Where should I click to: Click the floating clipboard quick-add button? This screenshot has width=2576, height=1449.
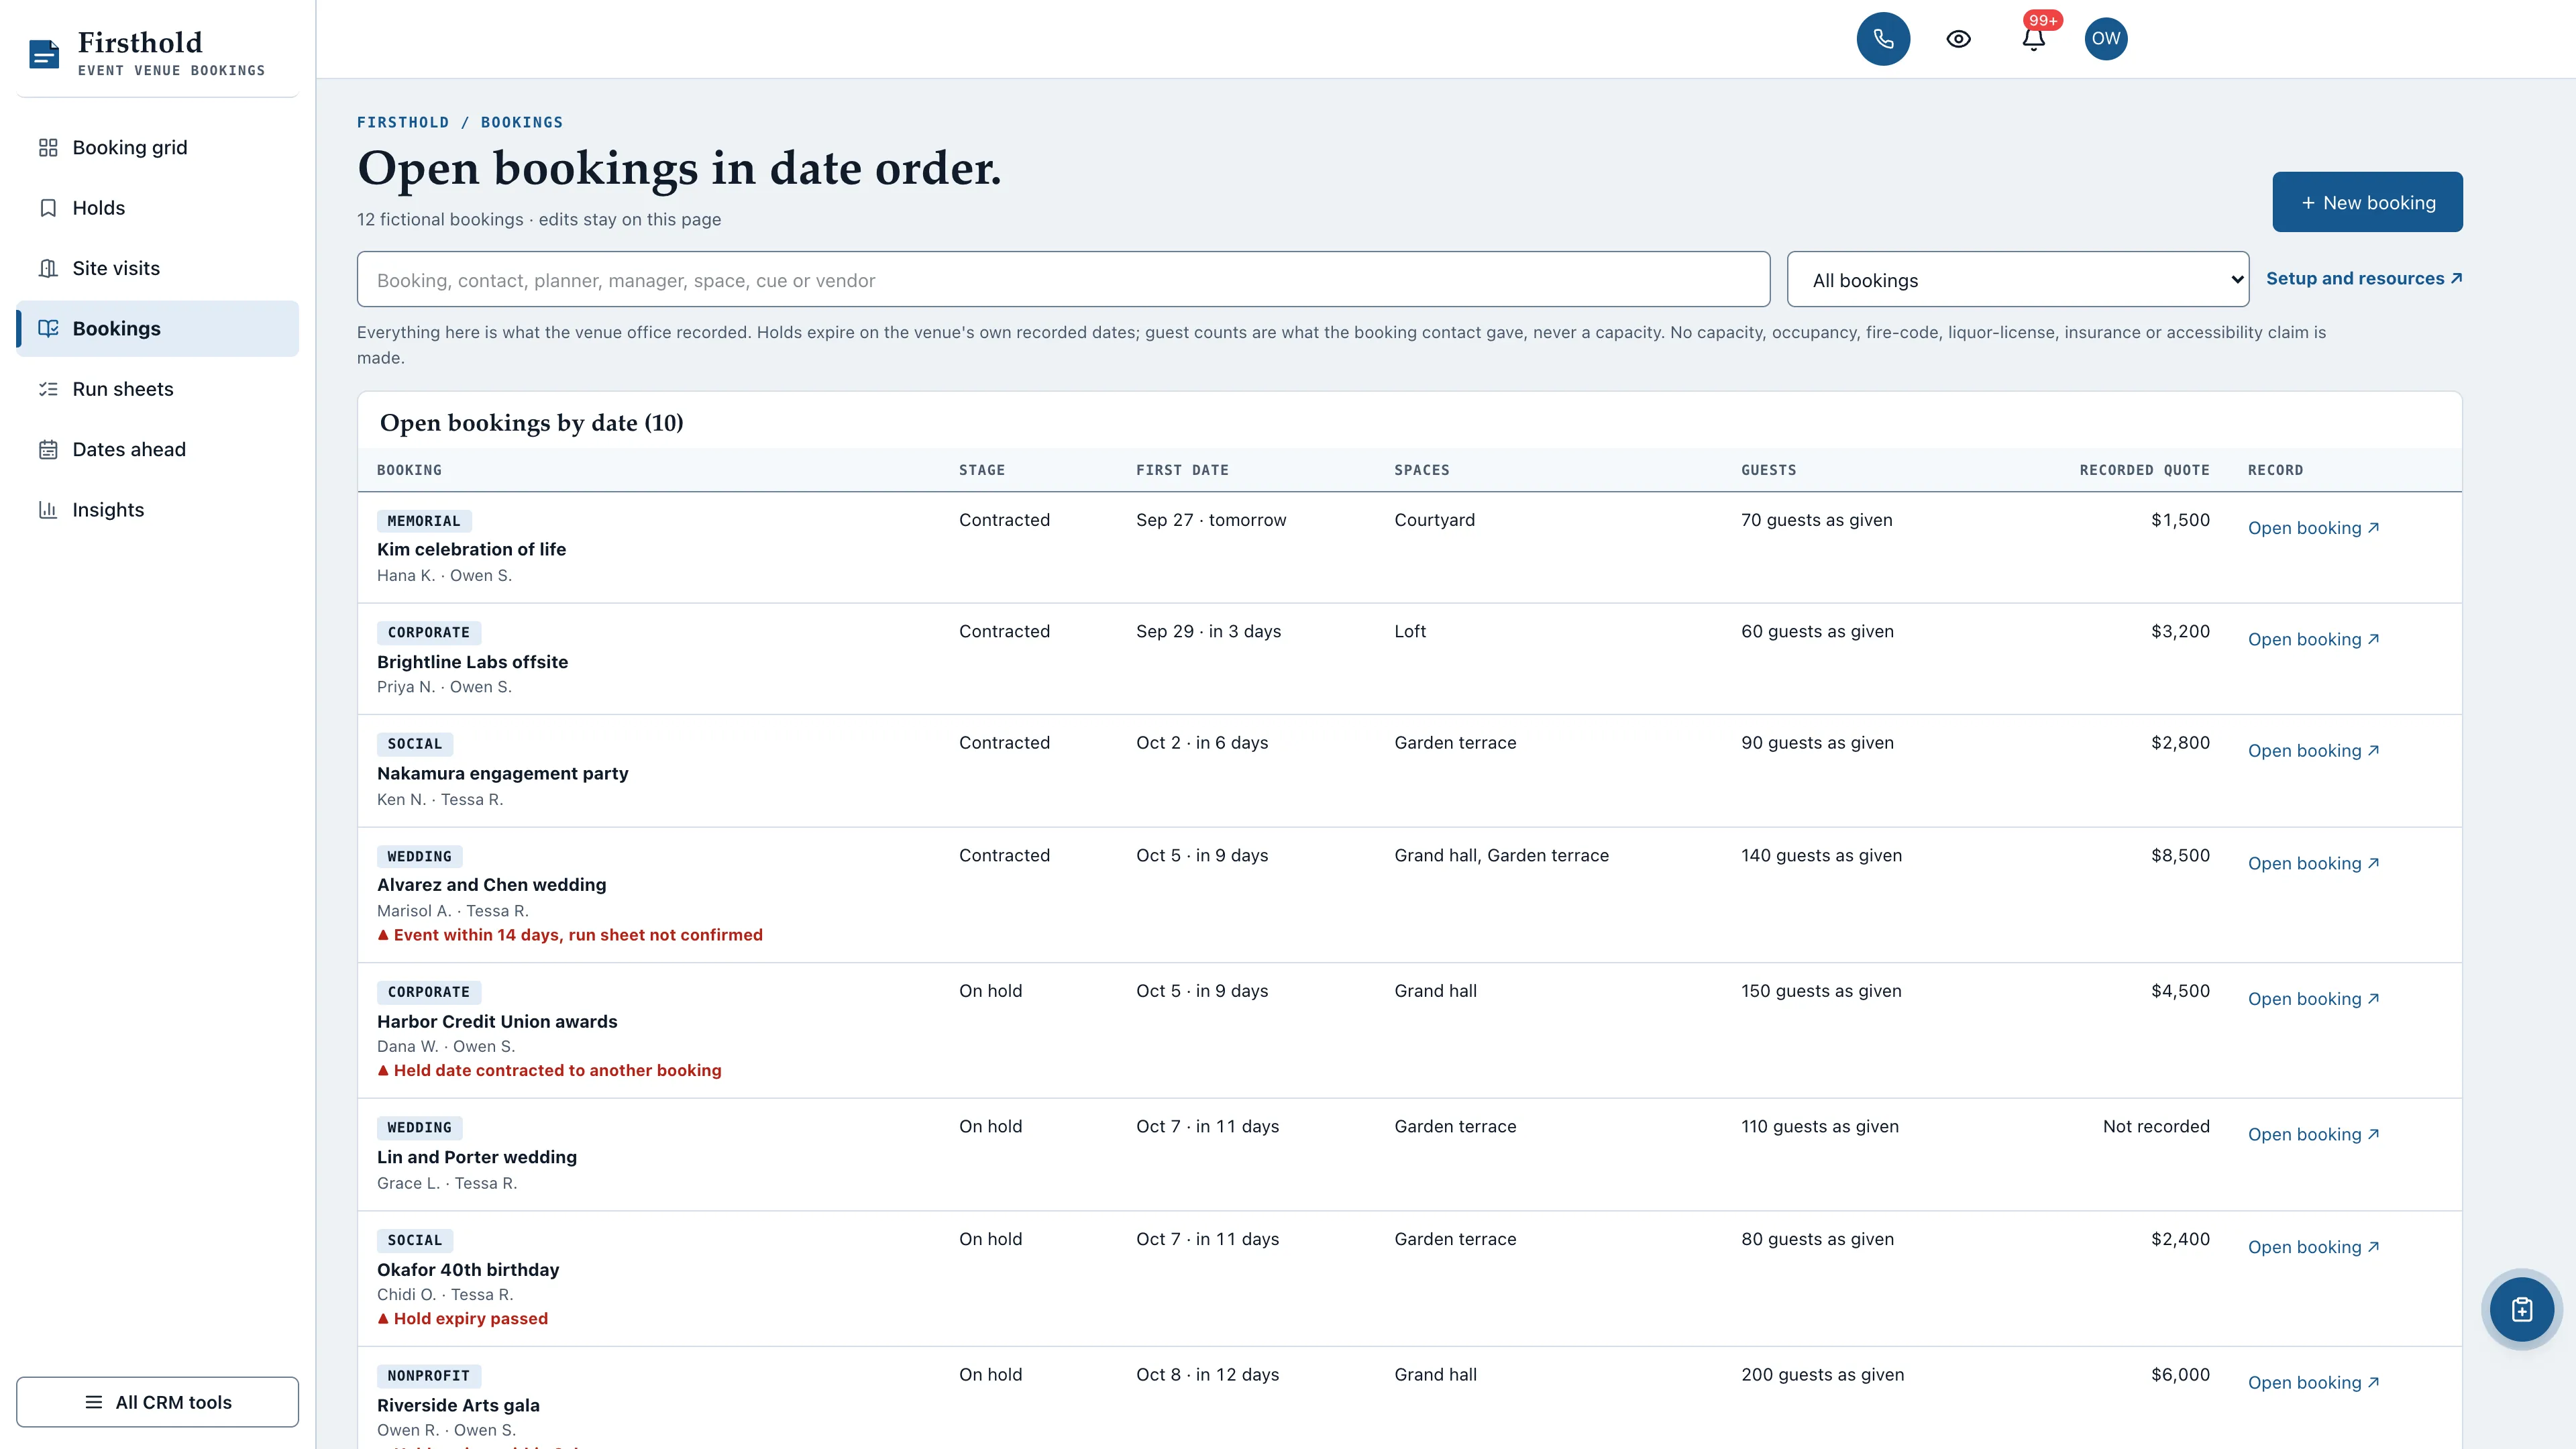[x=2521, y=1309]
